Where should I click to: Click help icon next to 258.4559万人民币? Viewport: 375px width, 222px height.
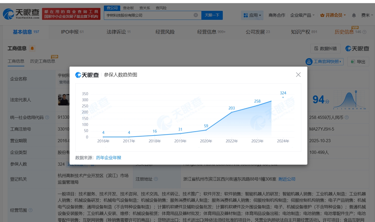coord(347,117)
